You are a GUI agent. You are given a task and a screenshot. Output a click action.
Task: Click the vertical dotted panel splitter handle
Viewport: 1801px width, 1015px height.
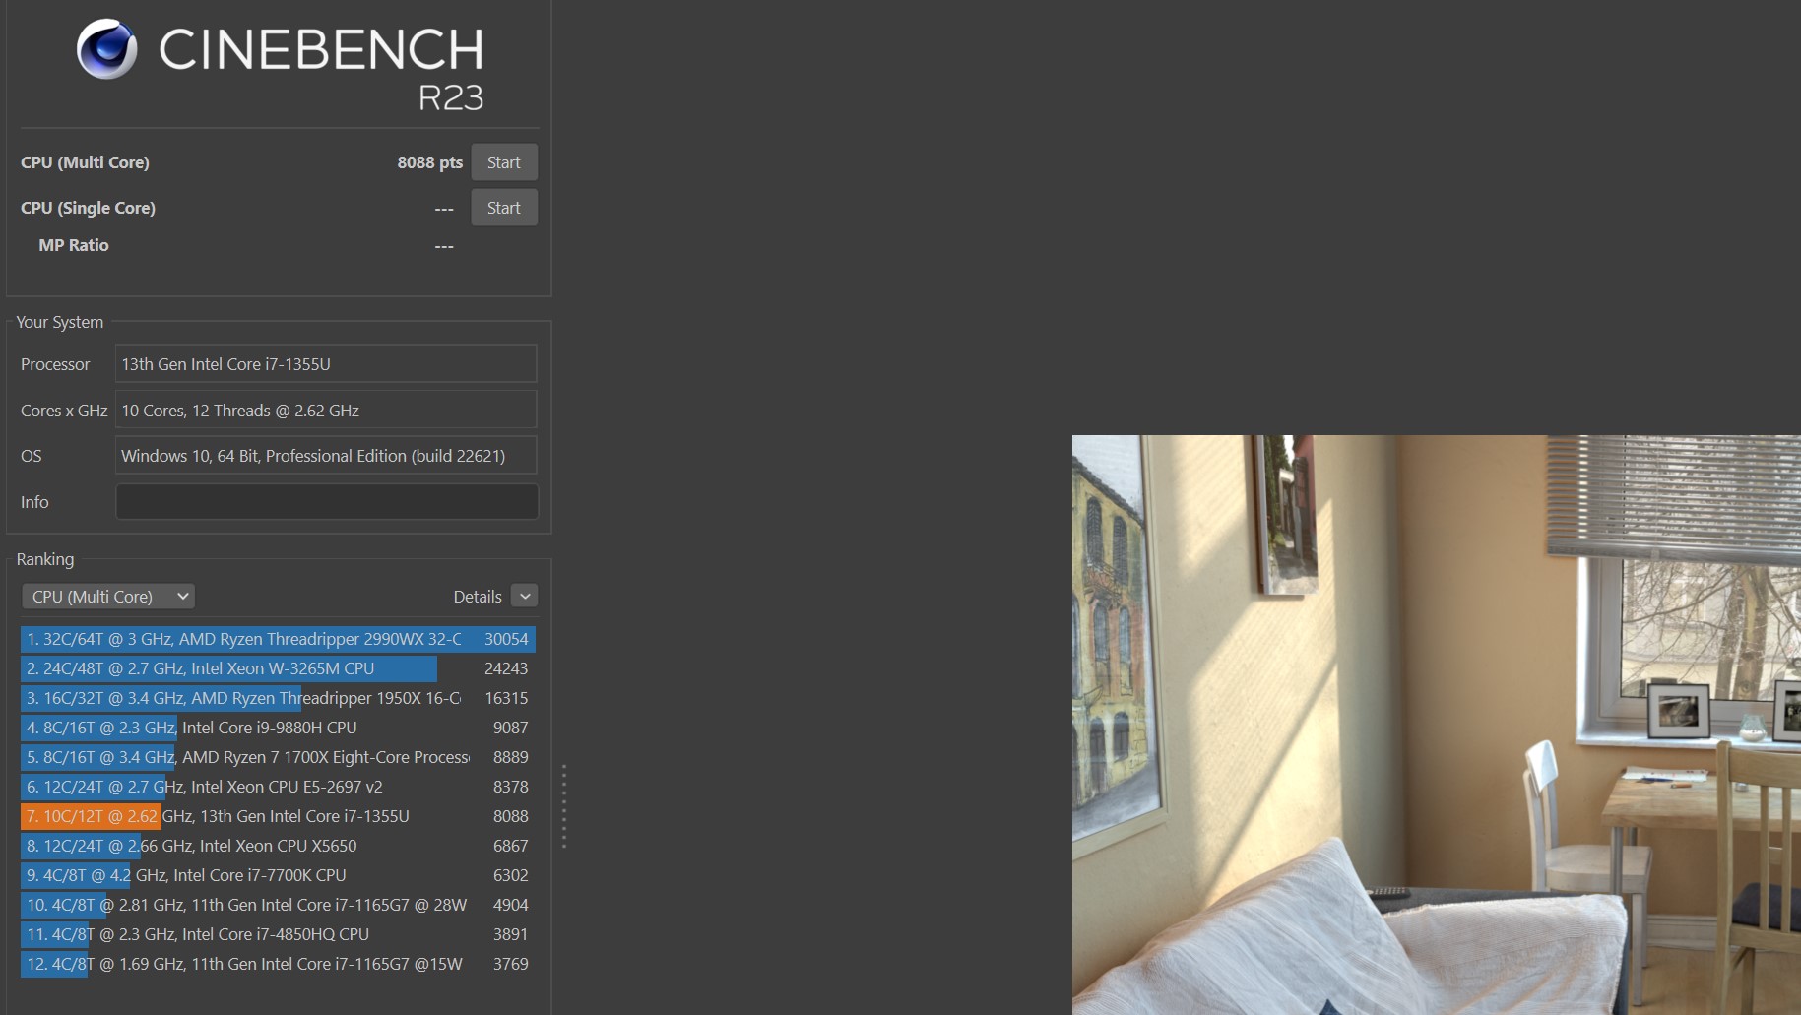click(x=563, y=806)
